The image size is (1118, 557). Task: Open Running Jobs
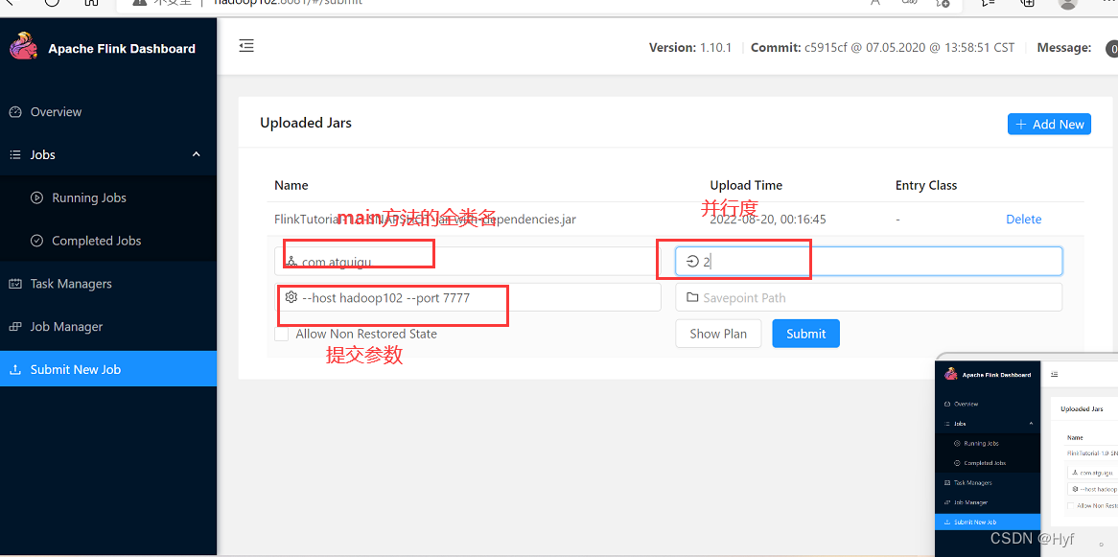point(108,197)
